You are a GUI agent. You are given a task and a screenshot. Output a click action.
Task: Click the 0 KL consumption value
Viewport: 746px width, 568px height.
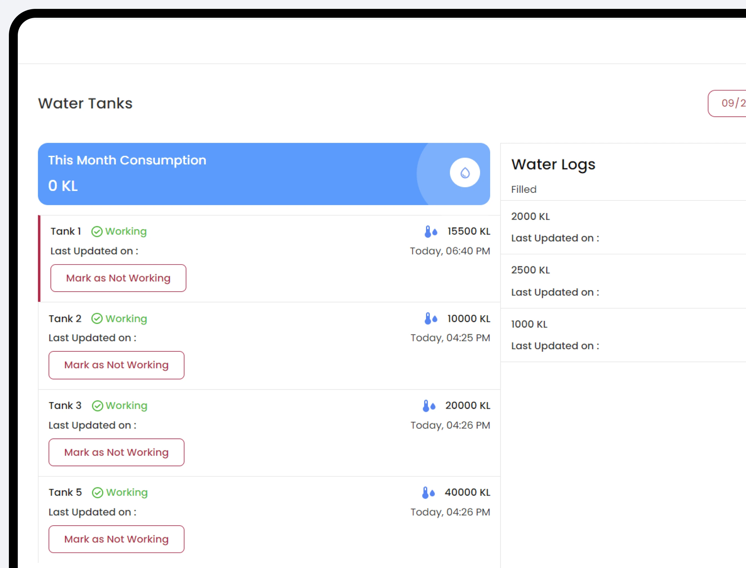[63, 186]
